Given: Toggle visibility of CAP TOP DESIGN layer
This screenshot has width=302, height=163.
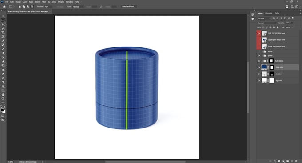Looking at the screenshot, I should [x=258, y=33].
